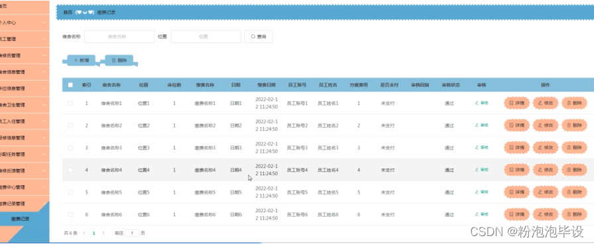The width and height of the screenshot is (594, 244).
Task: Expand the 报修信息管理 chevron
Action: (44, 138)
